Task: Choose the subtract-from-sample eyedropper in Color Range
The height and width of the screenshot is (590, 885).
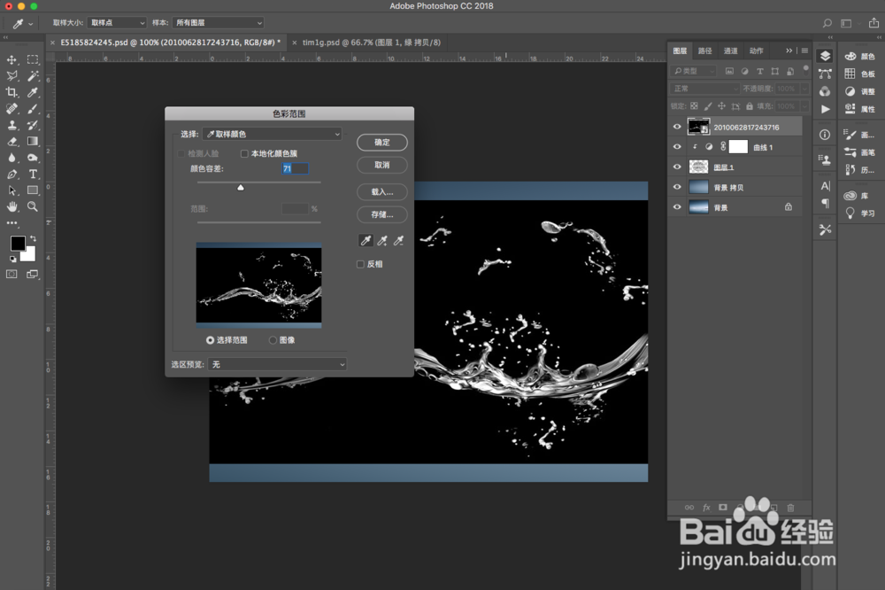Action: (x=398, y=241)
